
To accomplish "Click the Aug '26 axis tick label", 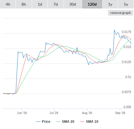I will [87, 113].
